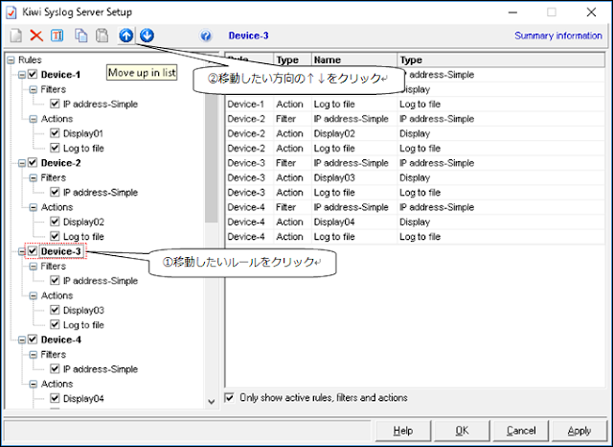Click the Help button

point(403,431)
